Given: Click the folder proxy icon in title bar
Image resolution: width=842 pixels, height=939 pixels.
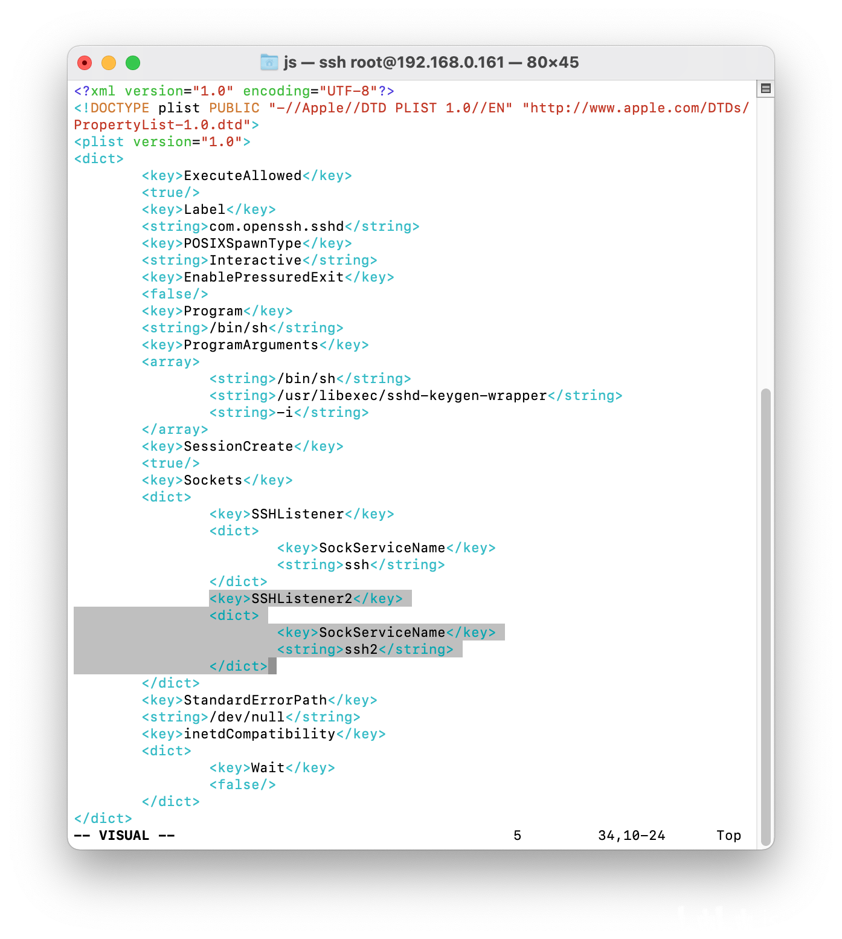Looking at the screenshot, I should 269,62.
